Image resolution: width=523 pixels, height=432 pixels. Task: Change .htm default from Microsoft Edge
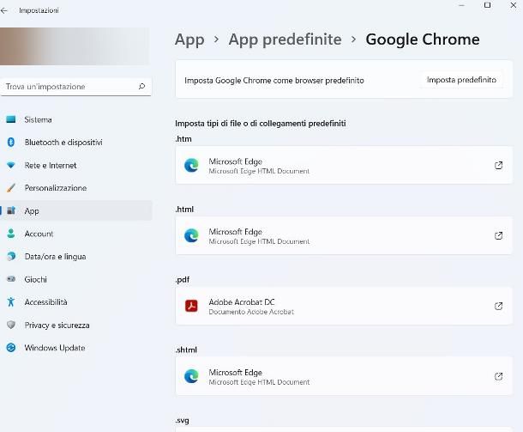click(344, 166)
